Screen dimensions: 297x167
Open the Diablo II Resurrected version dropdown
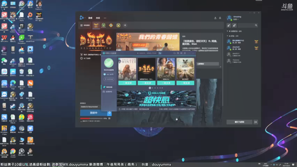[x=90, y=107]
